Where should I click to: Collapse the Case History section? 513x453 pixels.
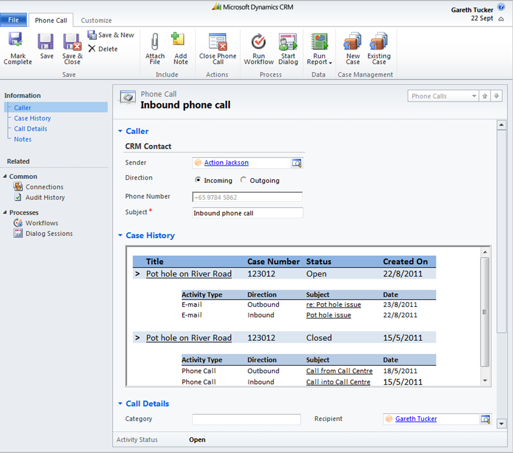click(120, 235)
